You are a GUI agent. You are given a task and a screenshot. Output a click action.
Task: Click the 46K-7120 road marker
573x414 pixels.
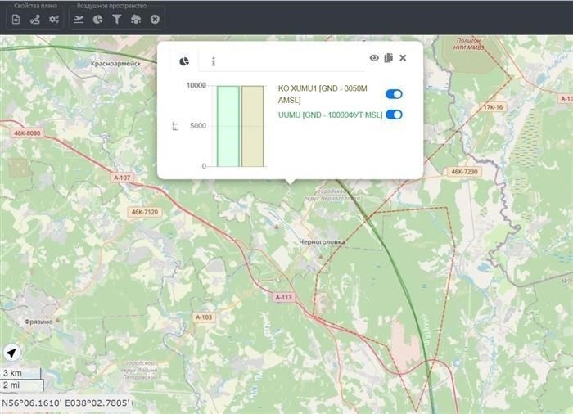pyautogui.click(x=145, y=212)
